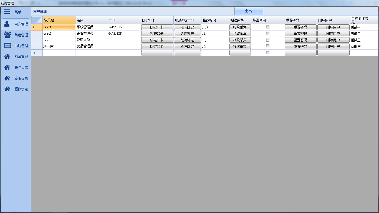
Task: Click the 退出 button
Action: tap(249, 11)
